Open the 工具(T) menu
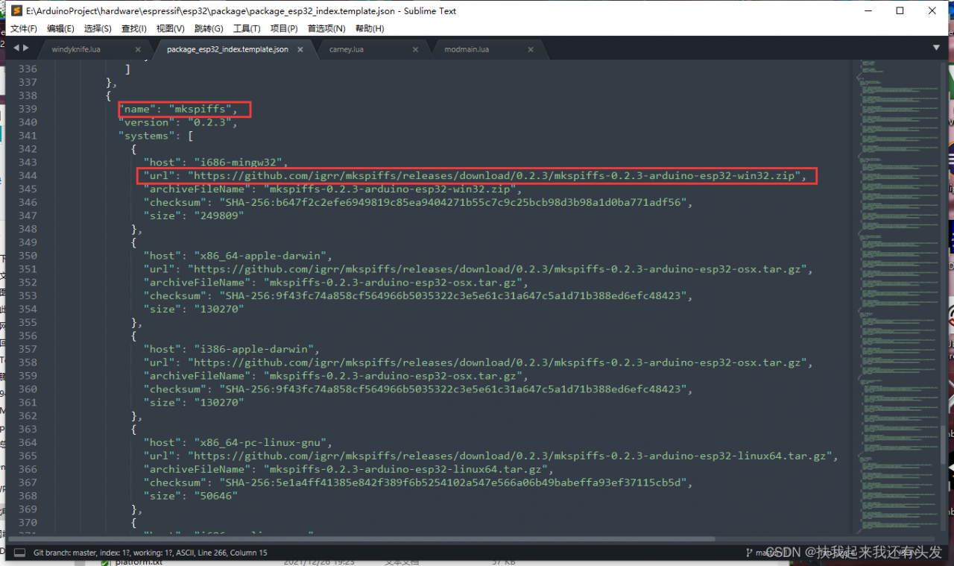This screenshot has height=566, width=954. [247, 28]
